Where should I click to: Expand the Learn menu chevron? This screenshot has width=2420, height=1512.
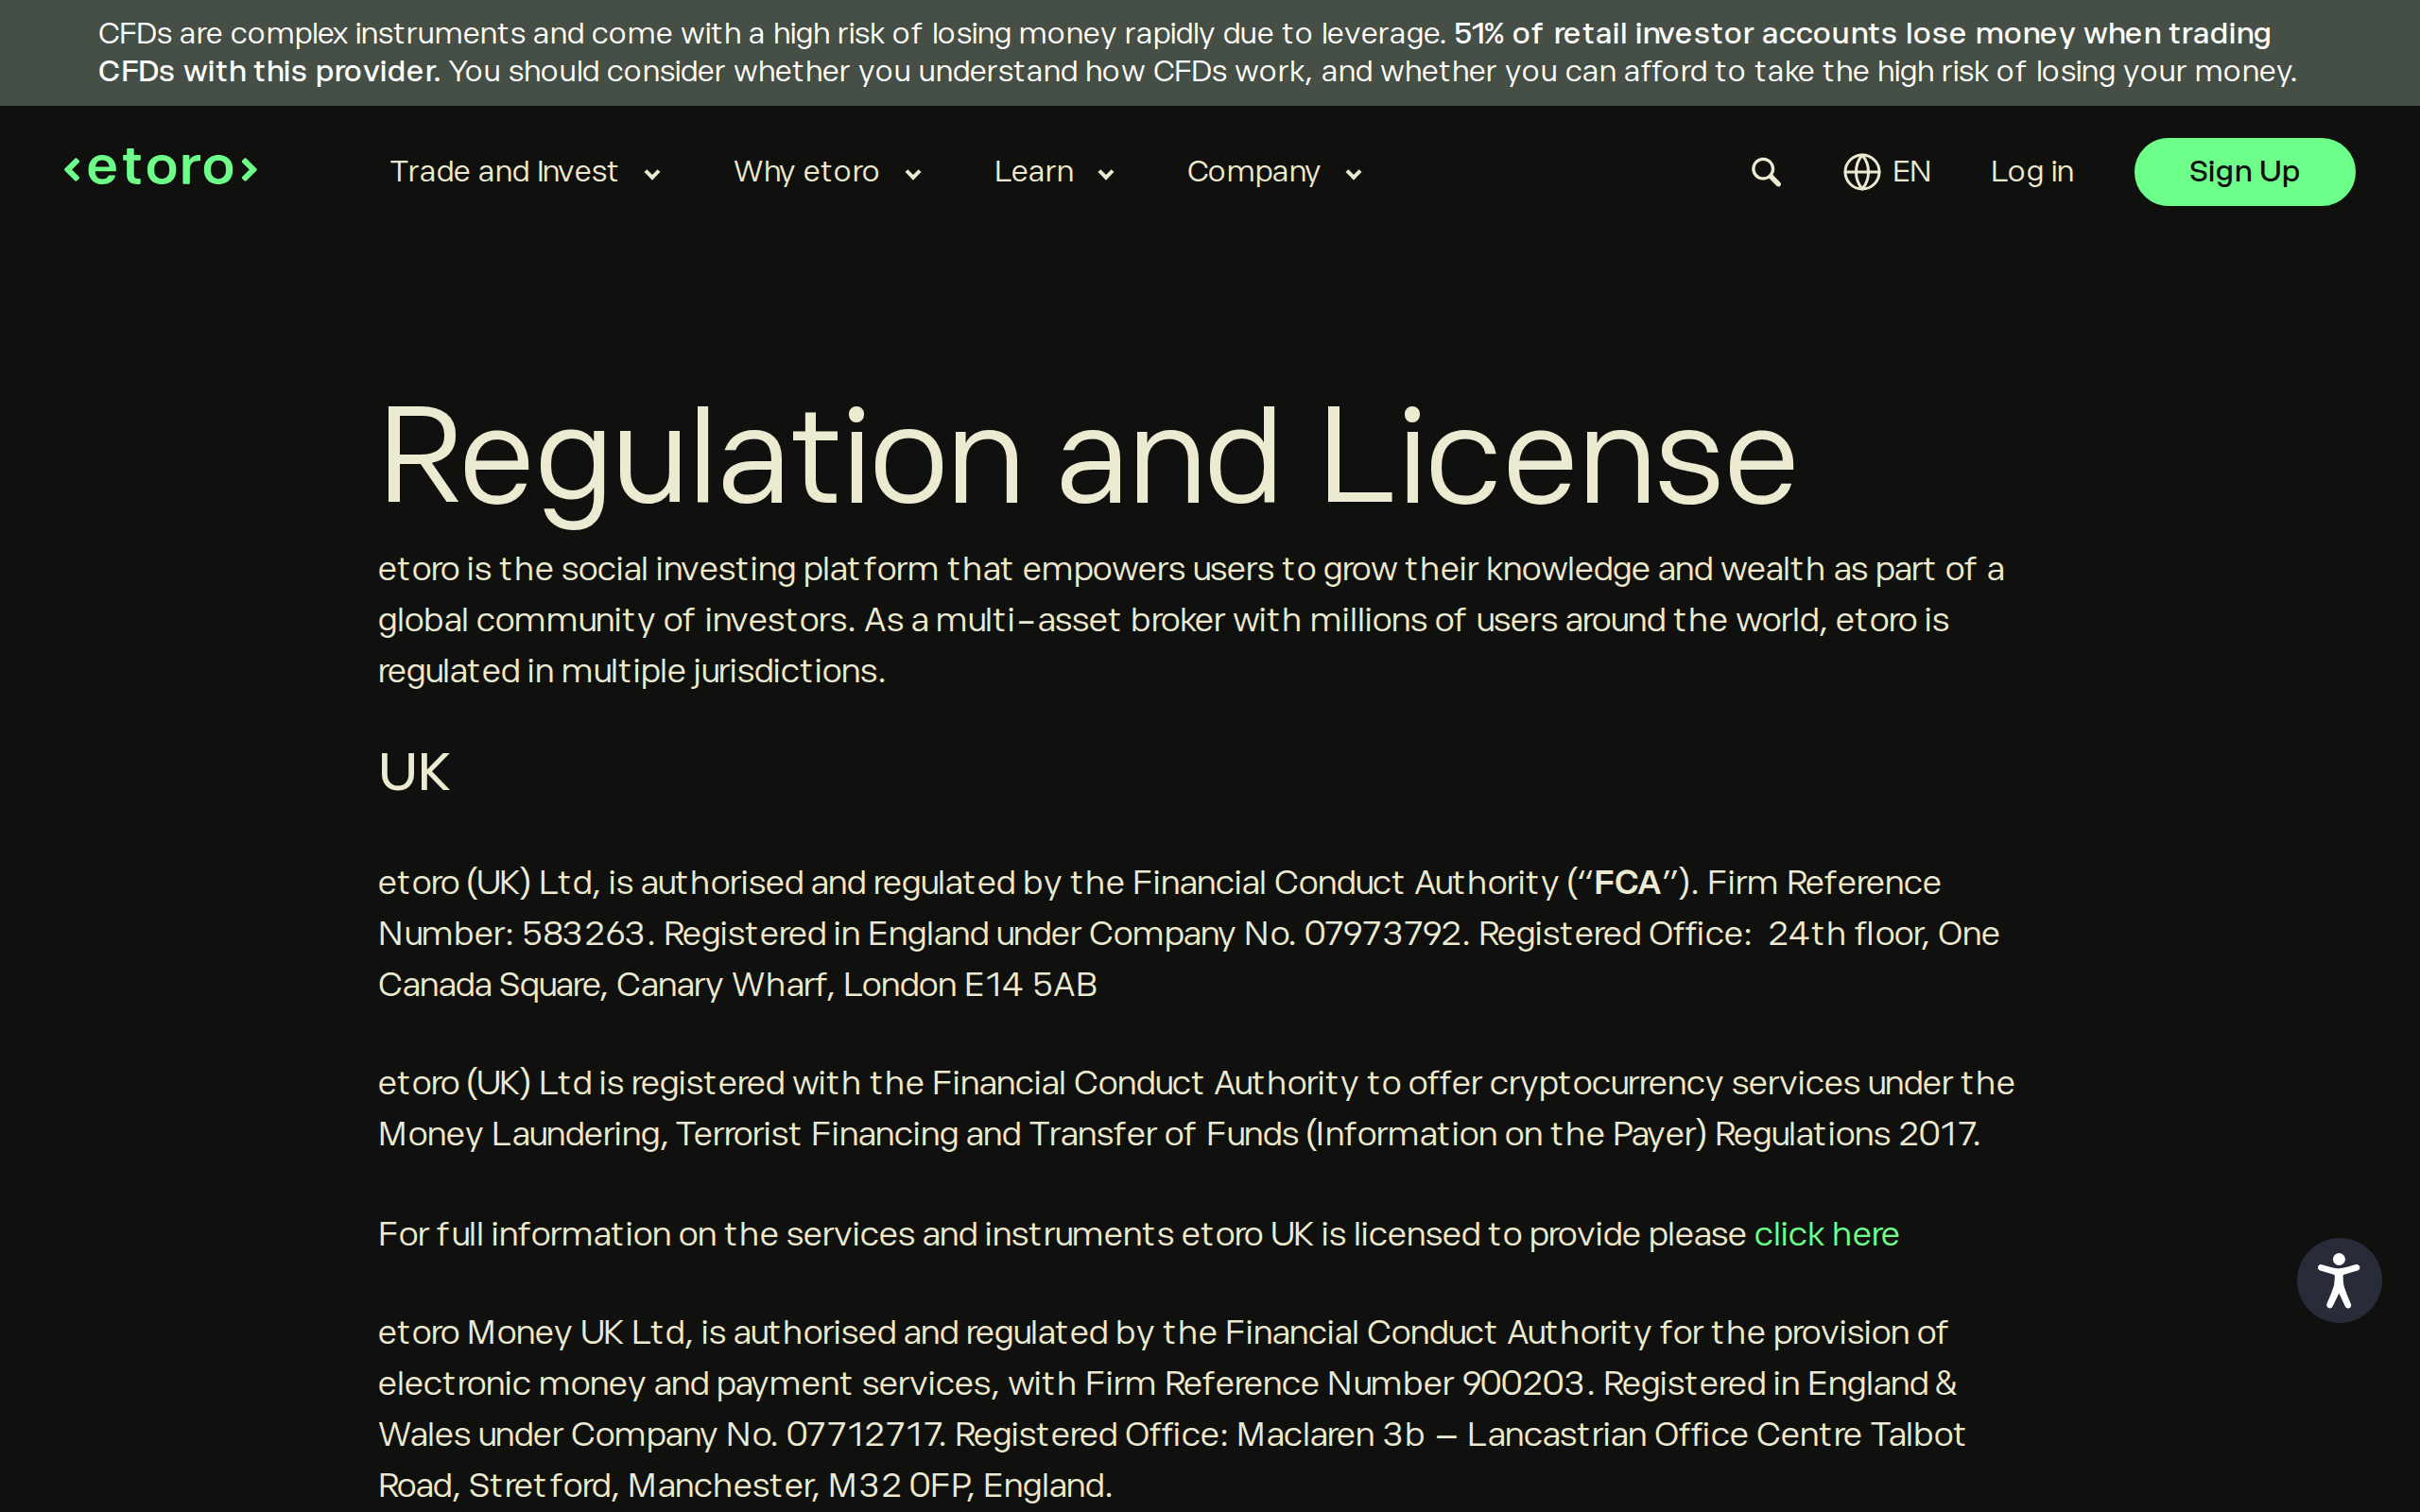[1106, 175]
